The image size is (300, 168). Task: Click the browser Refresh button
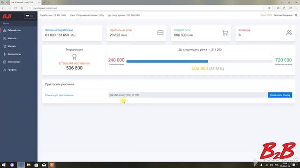pyautogui.click(x=15, y=8)
